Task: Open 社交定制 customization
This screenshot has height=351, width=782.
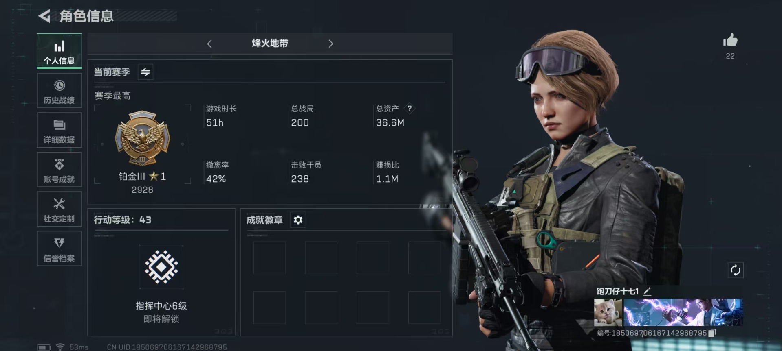Action: [x=59, y=209]
